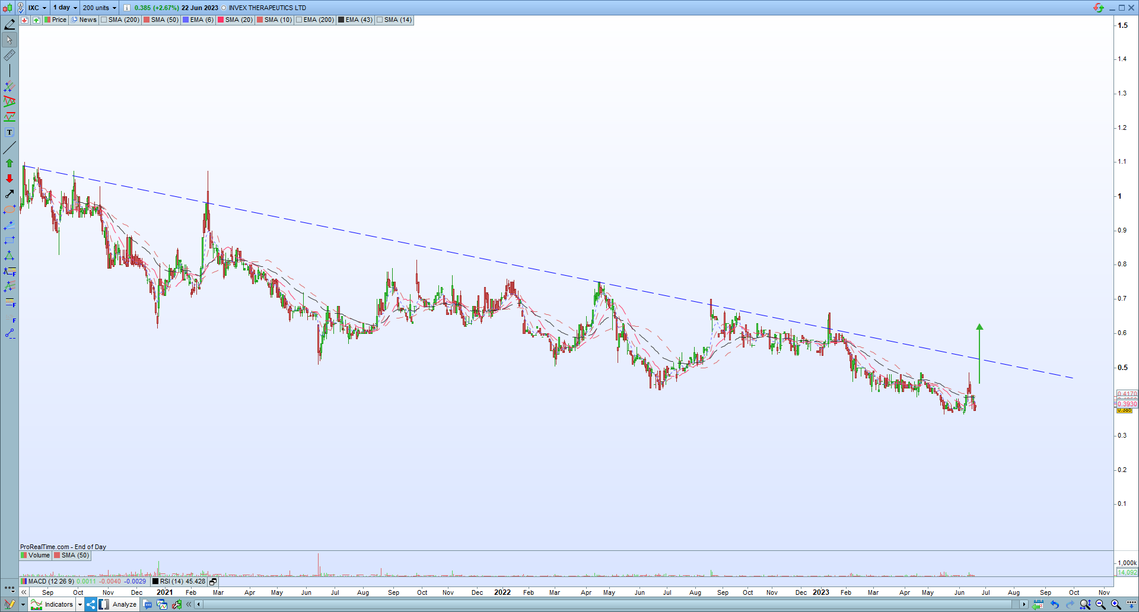Click the redo arrow
The height and width of the screenshot is (612, 1139).
pyautogui.click(x=1070, y=604)
